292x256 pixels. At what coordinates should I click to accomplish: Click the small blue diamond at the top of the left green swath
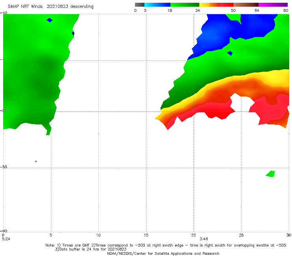tap(50, 20)
